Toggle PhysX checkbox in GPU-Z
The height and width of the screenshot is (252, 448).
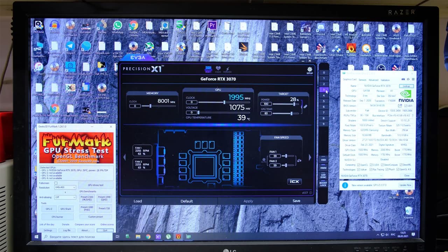click(x=387, y=169)
